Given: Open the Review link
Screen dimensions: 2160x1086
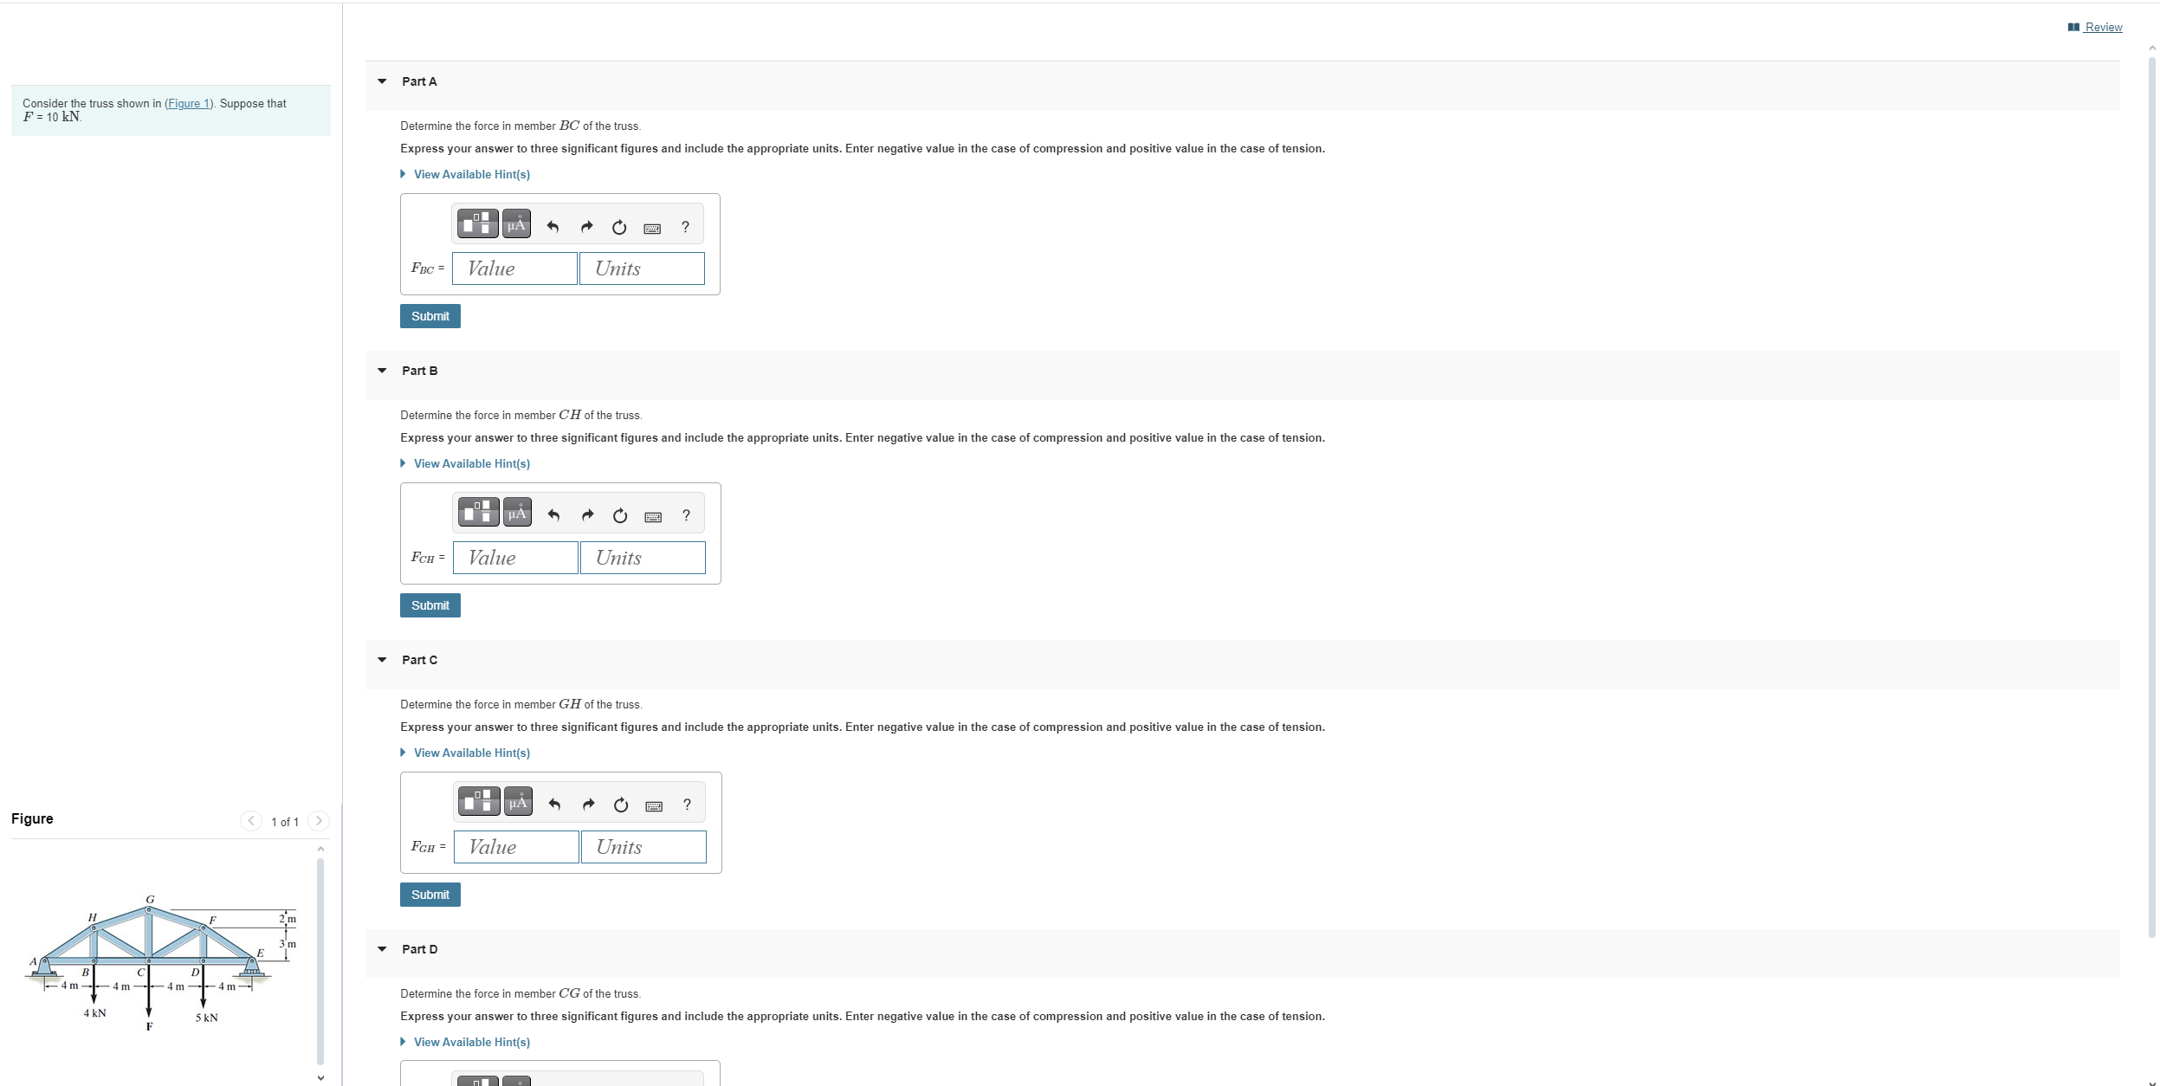Looking at the screenshot, I should [x=2102, y=27].
